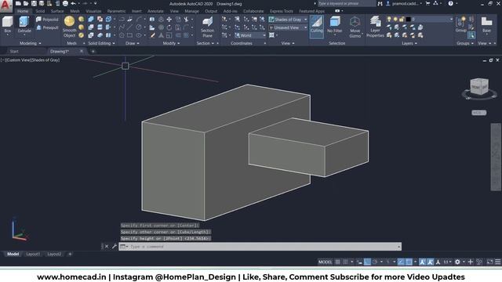Expand the Draw panel
Image resolution: width=502 pixels, height=282 pixels.
(x=133, y=43)
